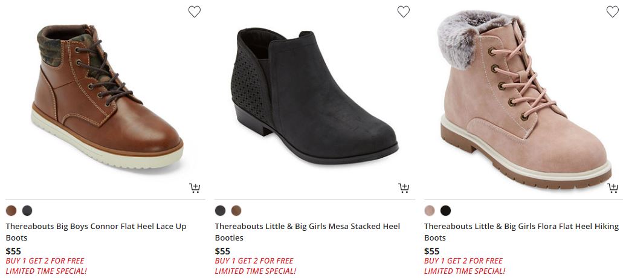Select brown color for Connor boots

tap(11, 210)
